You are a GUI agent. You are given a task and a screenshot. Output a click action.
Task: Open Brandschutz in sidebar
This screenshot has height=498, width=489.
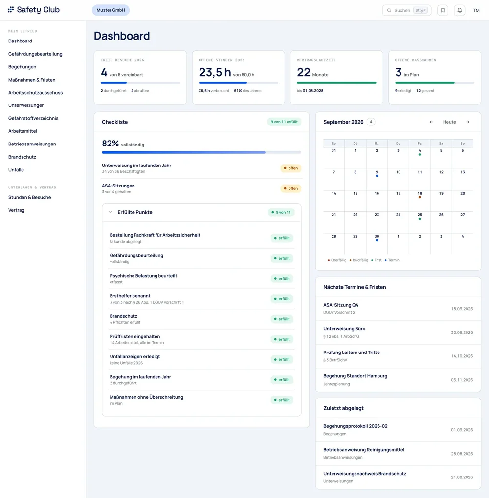click(22, 157)
